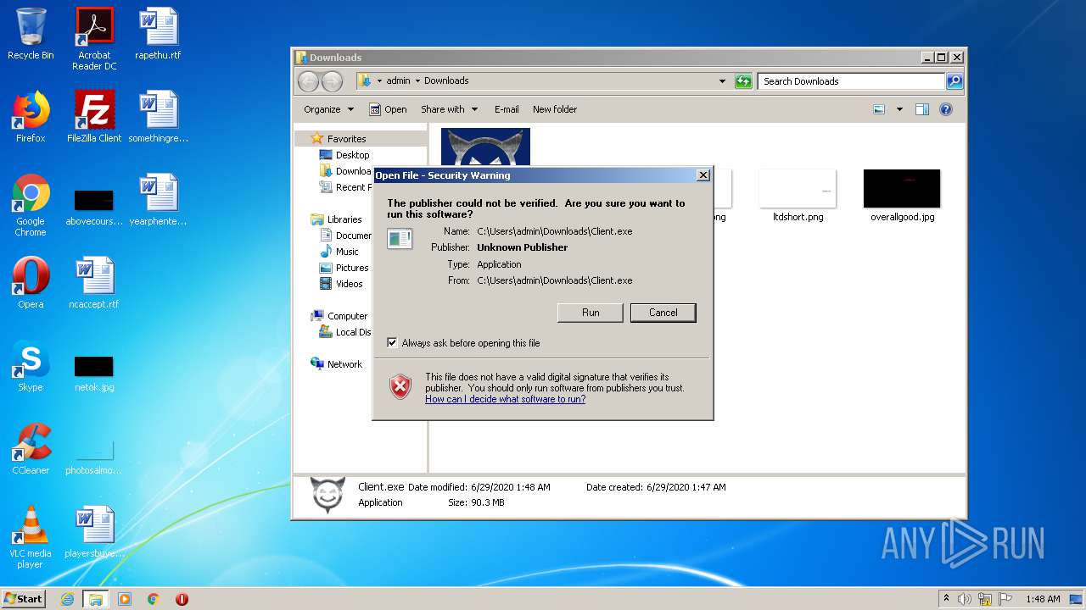Click the Explorer forward navigation arrow
The height and width of the screenshot is (610, 1086).
click(x=332, y=81)
